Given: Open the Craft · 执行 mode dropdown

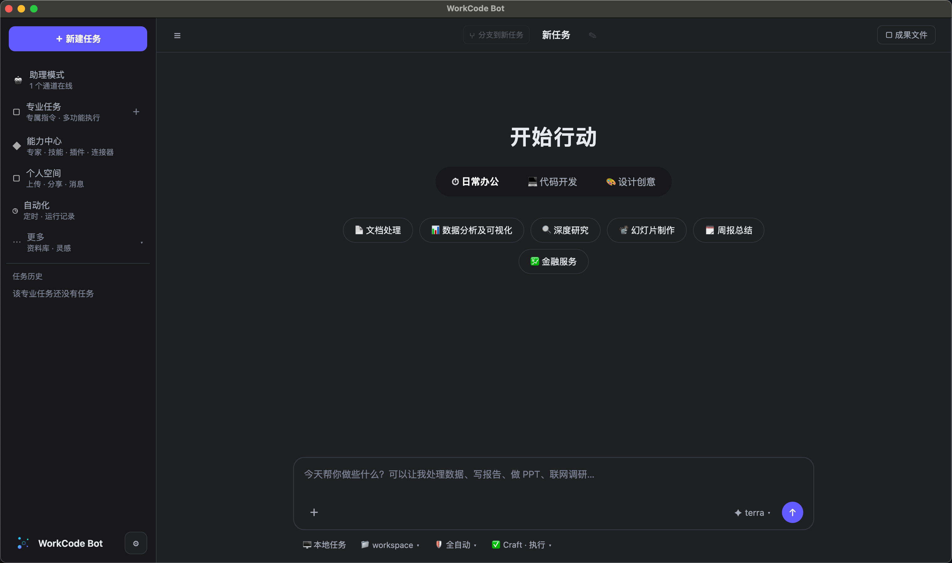Looking at the screenshot, I should point(522,545).
